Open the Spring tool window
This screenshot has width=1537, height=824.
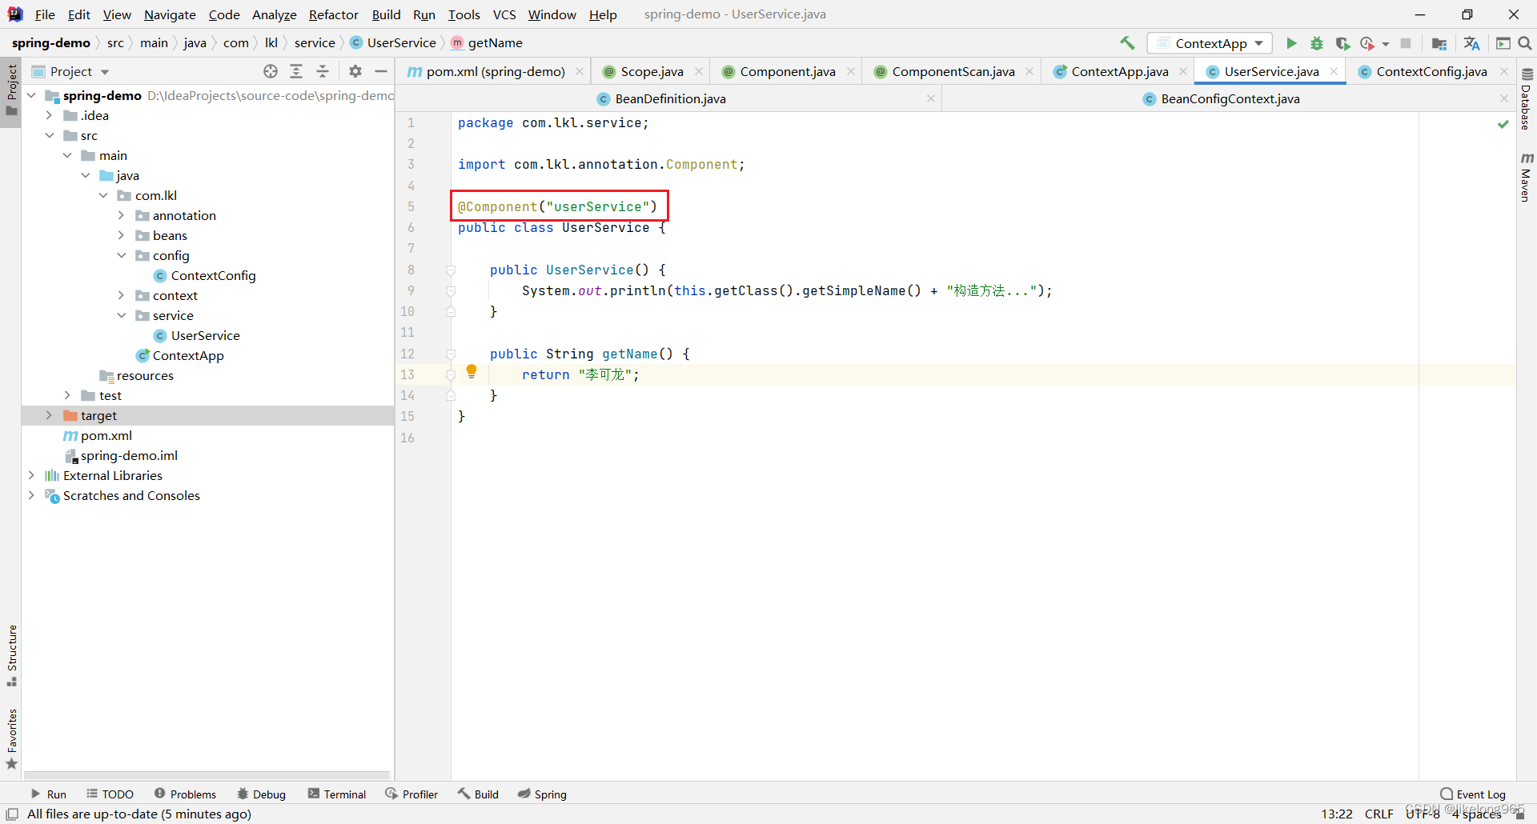(x=542, y=794)
